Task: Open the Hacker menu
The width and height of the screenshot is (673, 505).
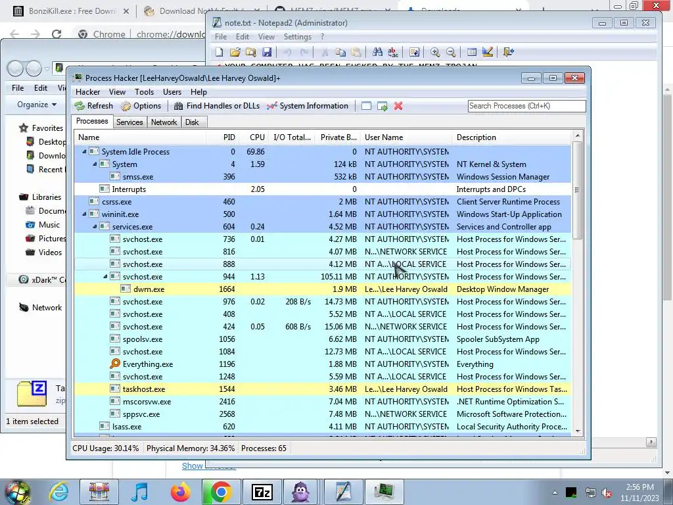Action: coord(87,92)
